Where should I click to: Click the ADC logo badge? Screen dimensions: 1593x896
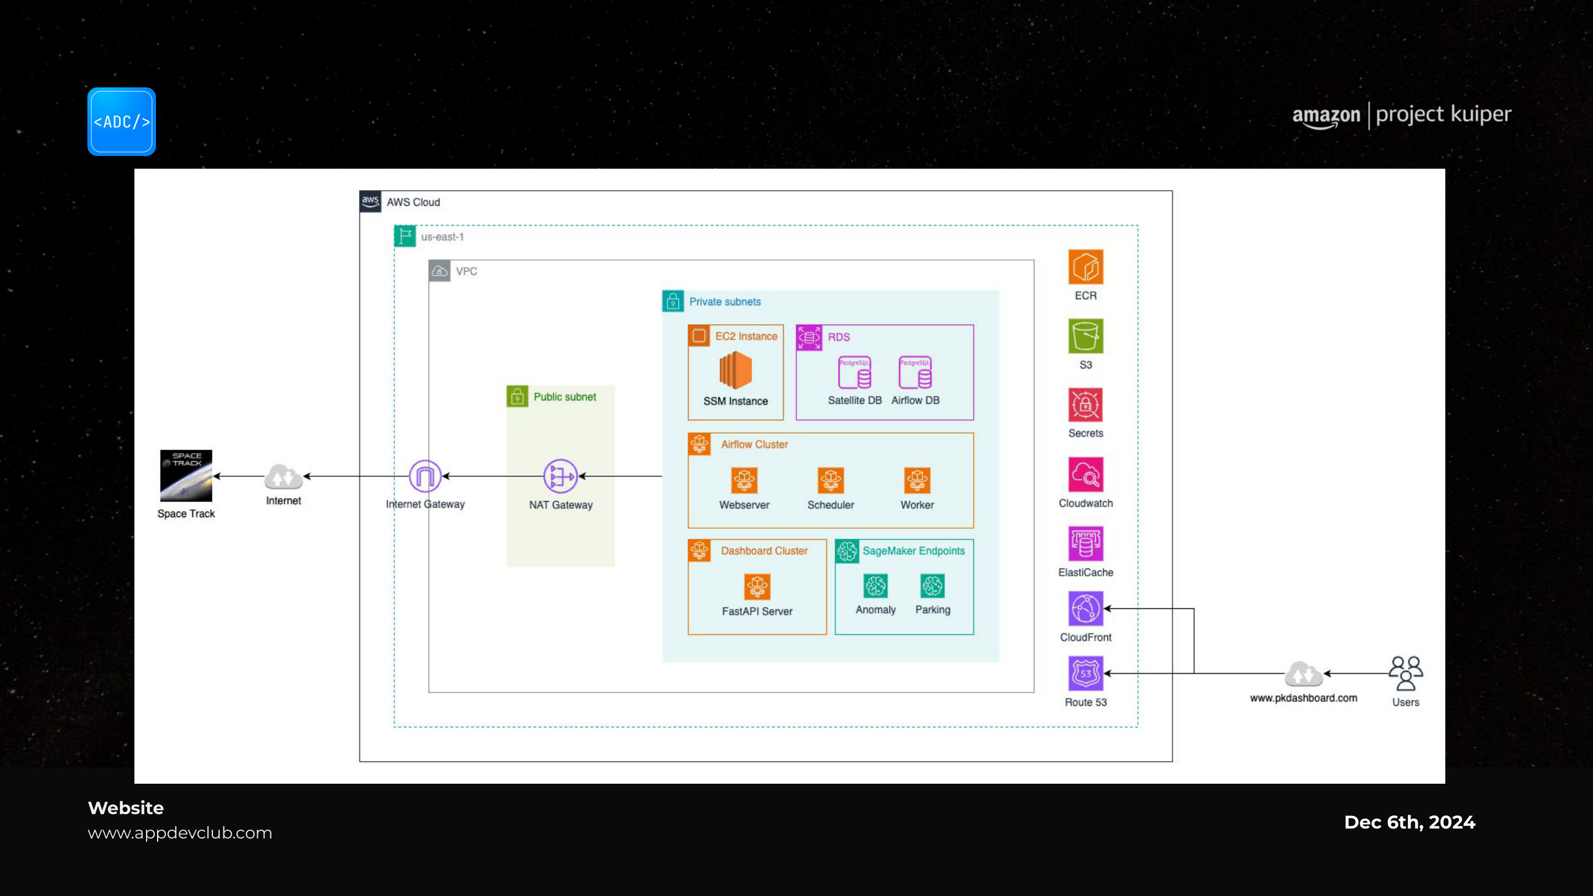122,122
